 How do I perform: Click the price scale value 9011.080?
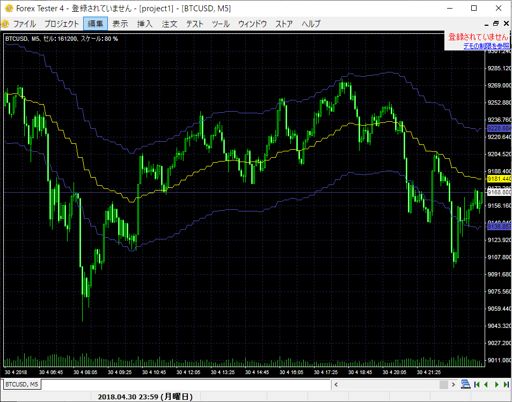coord(499,360)
